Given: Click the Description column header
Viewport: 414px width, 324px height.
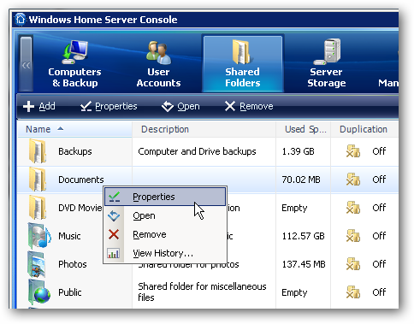Looking at the screenshot, I should click(204, 129).
